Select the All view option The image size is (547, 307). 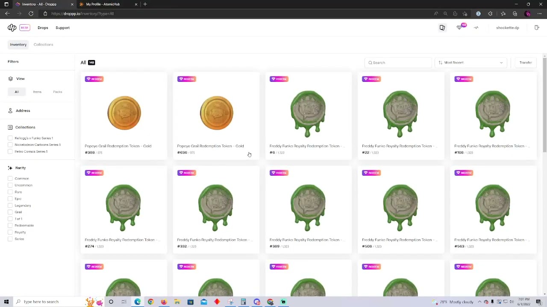pyautogui.click(x=17, y=92)
